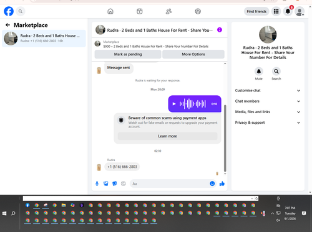
Task: Choose a GIF icon
Action: [124, 183]
